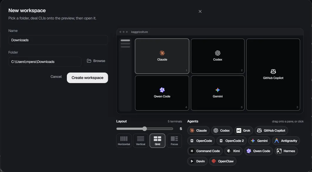Select the Kimi agent chip
This screenshot has width=312, height=172.
[x=233, y=151]
